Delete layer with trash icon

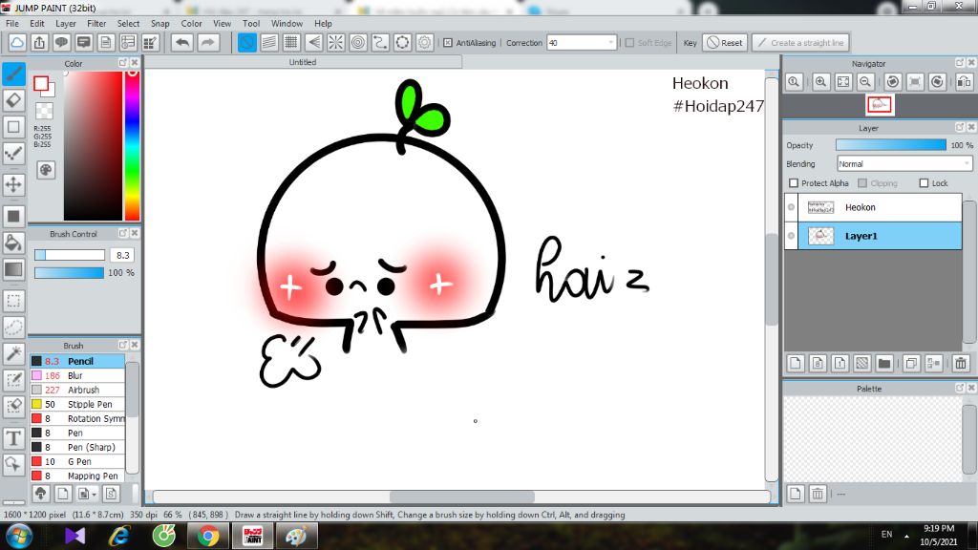tap(961, 363)
